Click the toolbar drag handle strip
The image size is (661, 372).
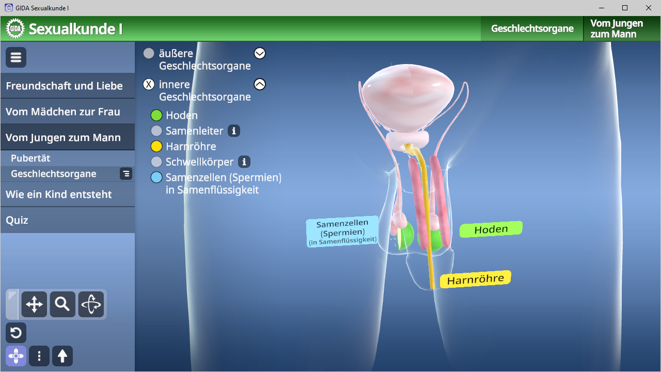point(12,304)
